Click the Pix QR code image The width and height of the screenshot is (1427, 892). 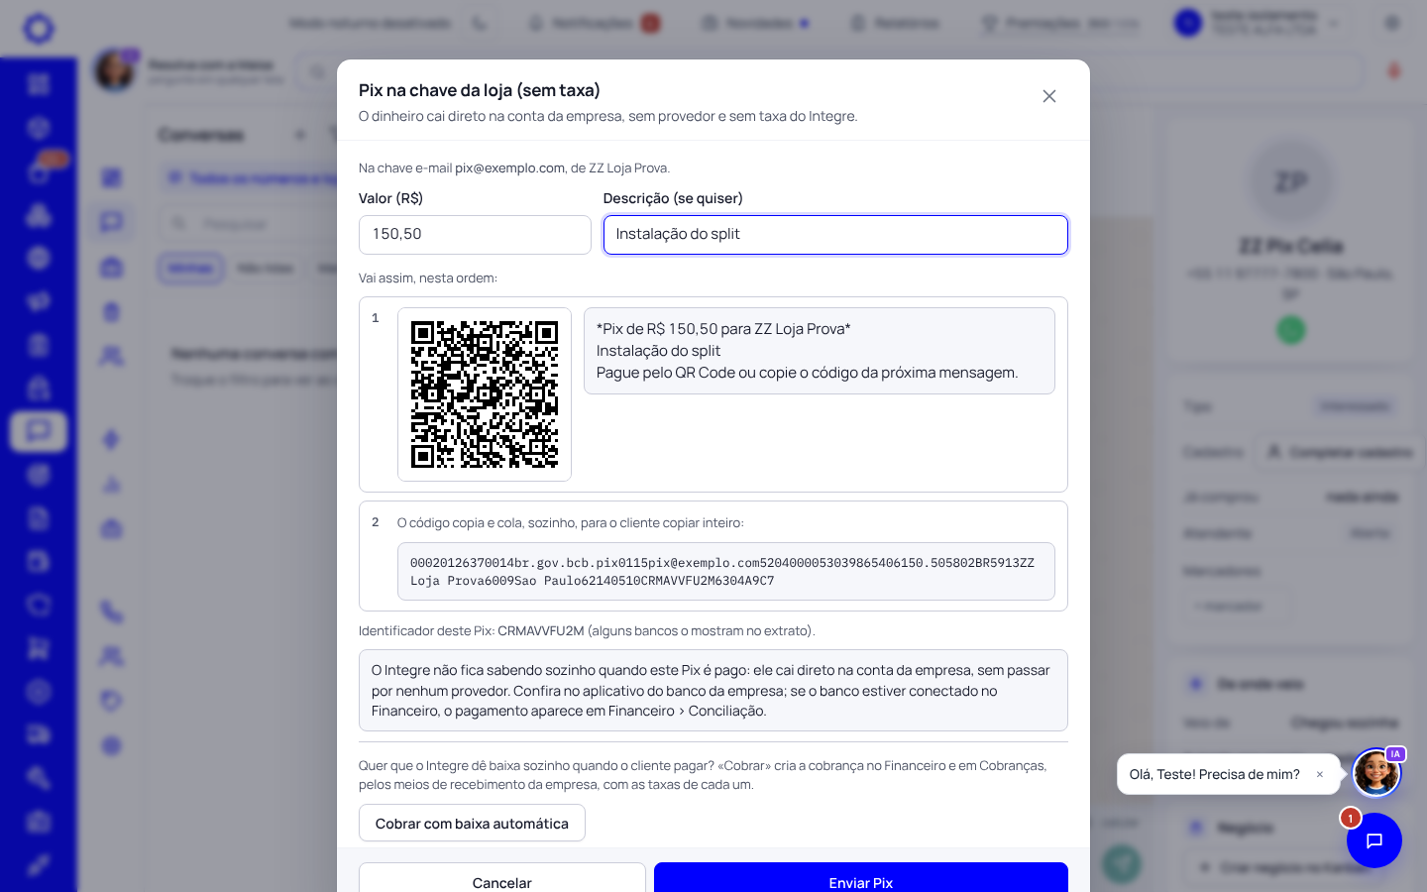[x=485, y=394]
